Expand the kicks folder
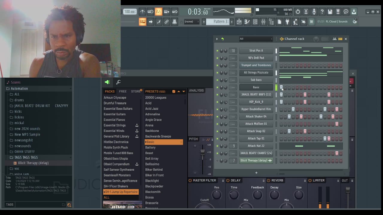The width and height of the screenshot is (383, 215). tap(18, 111)
